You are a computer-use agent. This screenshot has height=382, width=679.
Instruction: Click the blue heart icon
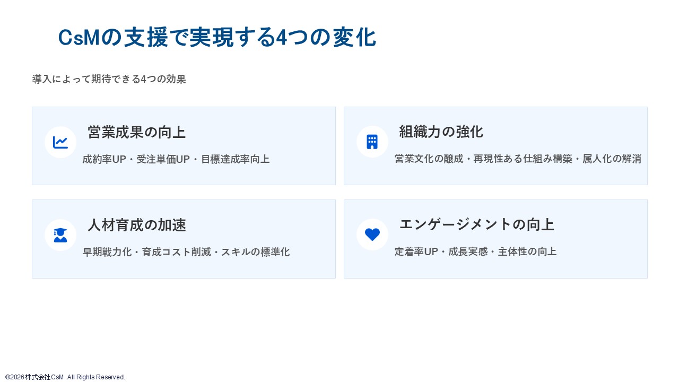coord(372,235)
